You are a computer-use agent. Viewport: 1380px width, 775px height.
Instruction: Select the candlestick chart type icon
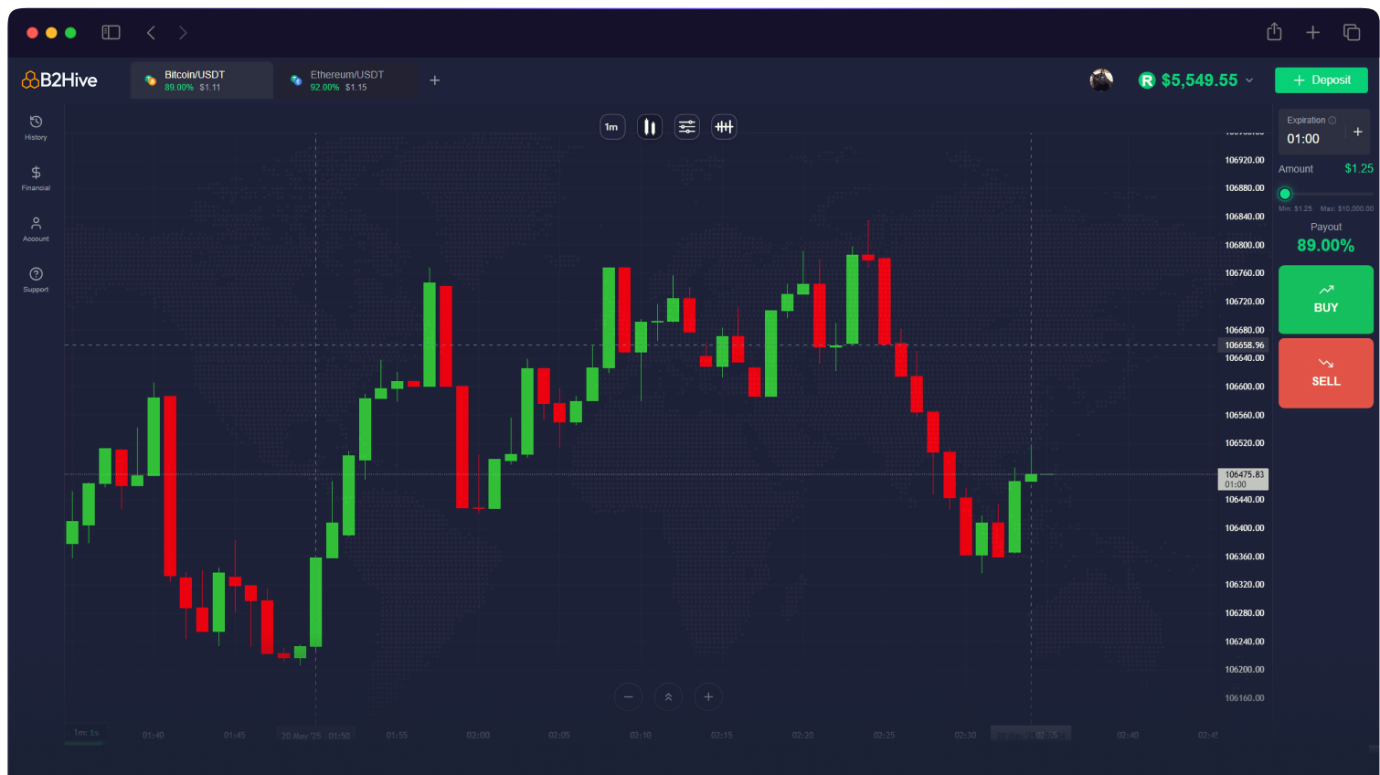650,127
